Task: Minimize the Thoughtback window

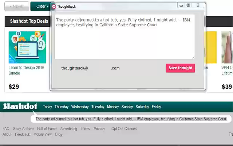Action: [181, 5]
